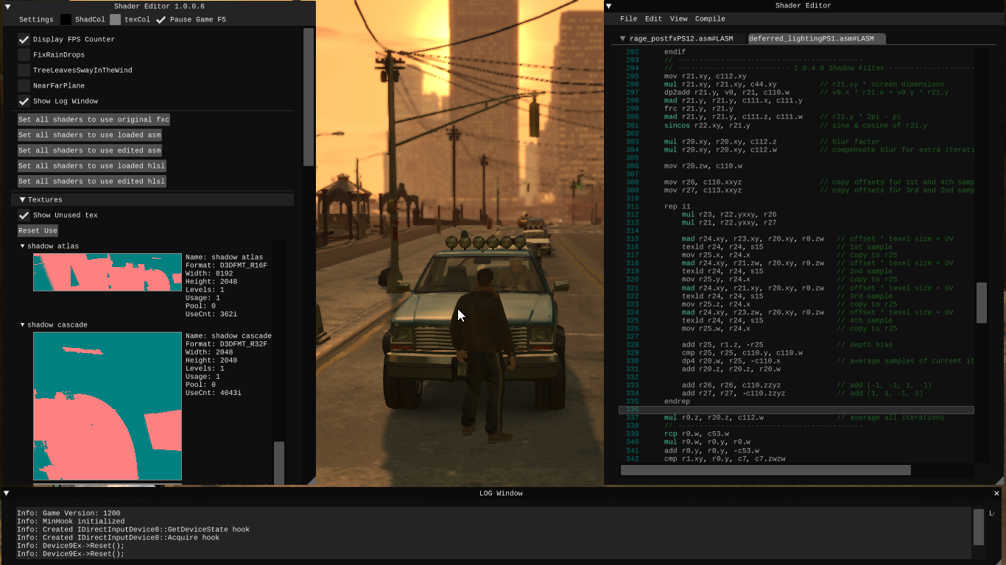
Task: Click the '1.0.4.0 Shadow Filter' comment line
Action: click(819, 68)
